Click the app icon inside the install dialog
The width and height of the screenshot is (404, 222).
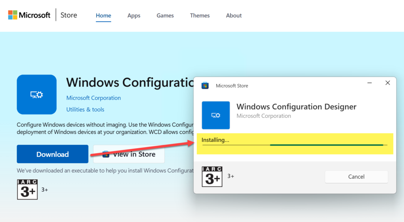[x=216, y=115]
